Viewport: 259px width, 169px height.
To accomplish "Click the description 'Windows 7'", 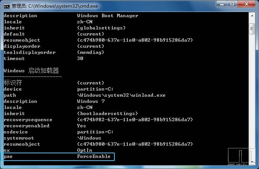I will click(x=91, y=101).
